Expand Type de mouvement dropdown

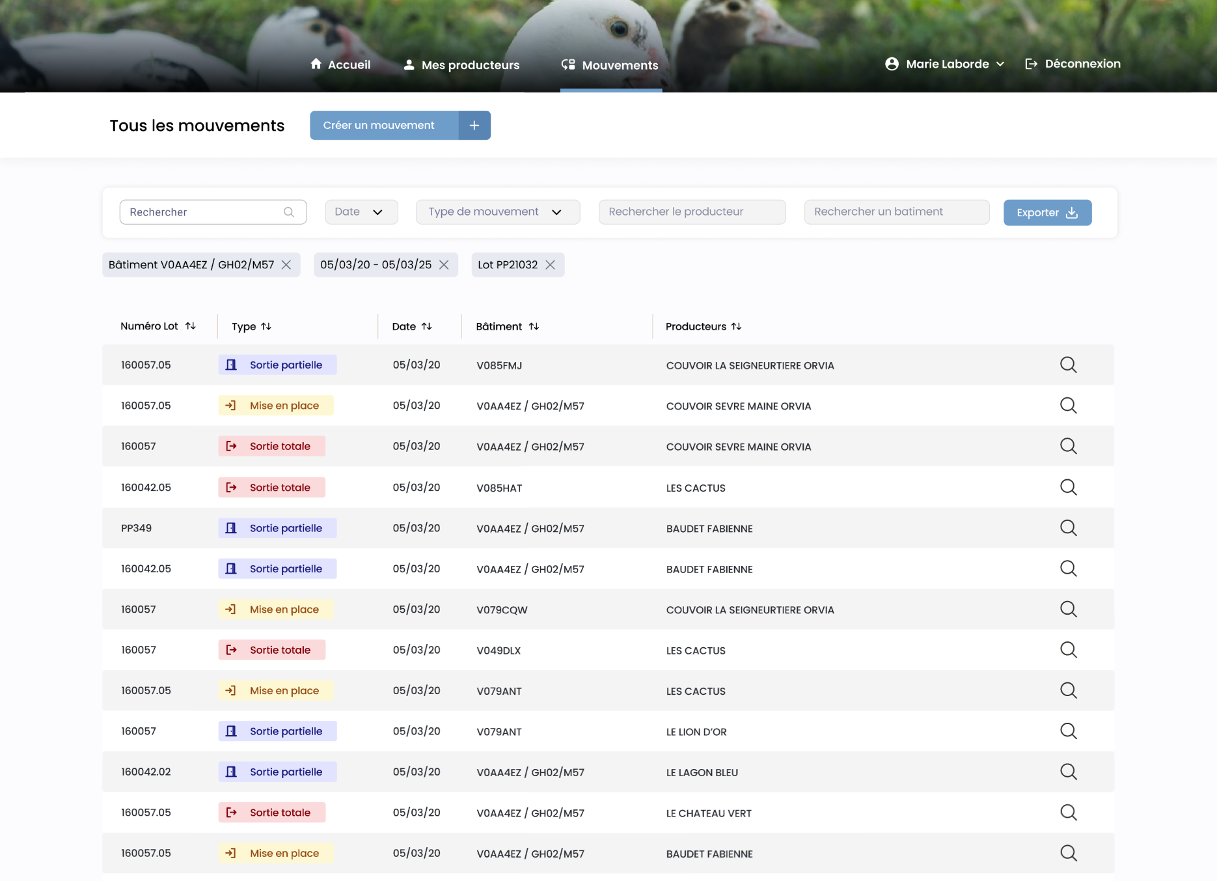point(497,212)
